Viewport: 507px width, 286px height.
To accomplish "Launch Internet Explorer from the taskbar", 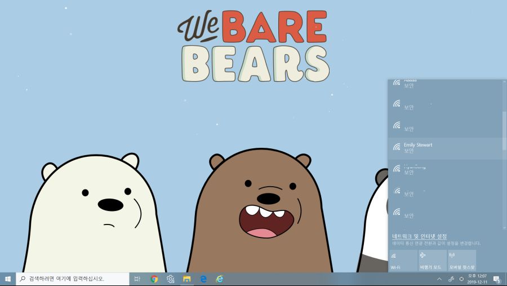I will pos(220,279).
